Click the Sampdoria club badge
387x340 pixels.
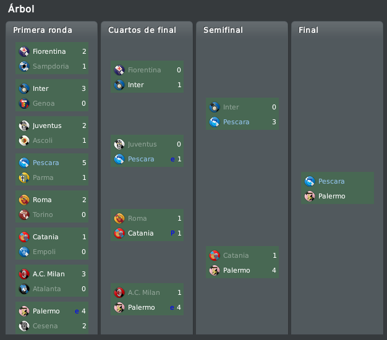click(24, 66)
